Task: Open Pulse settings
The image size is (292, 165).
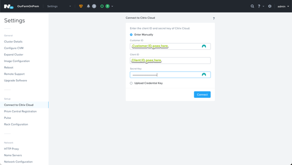Action: pyautogui.click(x=8, y=118)
